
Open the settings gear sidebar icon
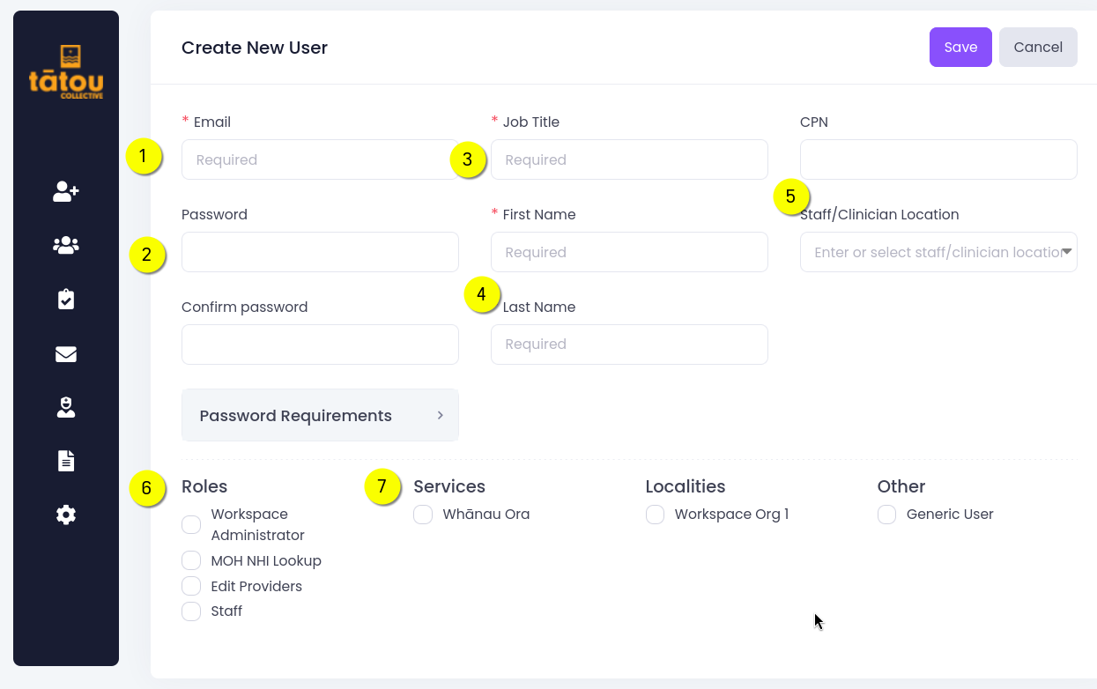click(x=66, y=515)
